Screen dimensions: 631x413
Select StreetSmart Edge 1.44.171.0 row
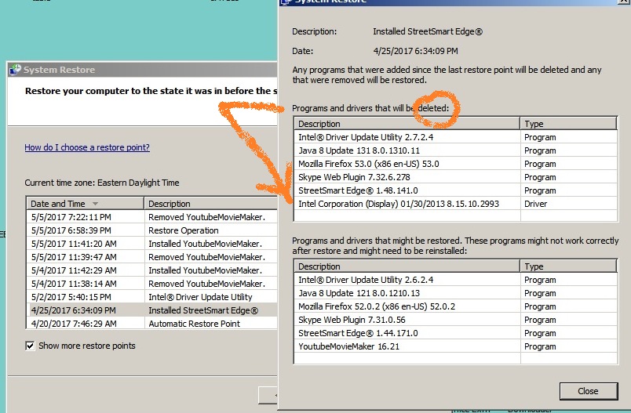455,332
